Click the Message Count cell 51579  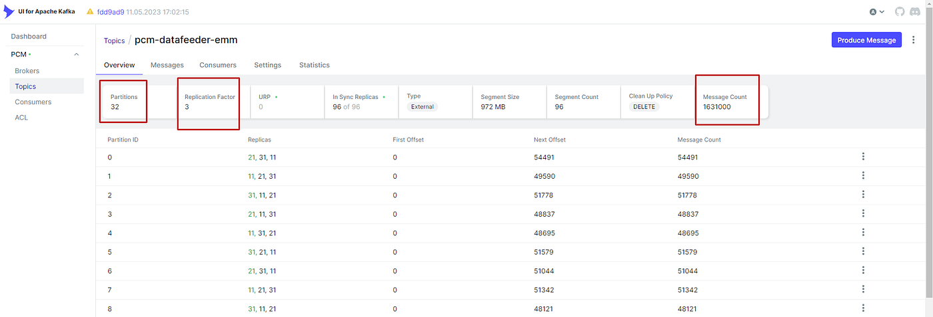pyautogui.click(x=687, y=252)
